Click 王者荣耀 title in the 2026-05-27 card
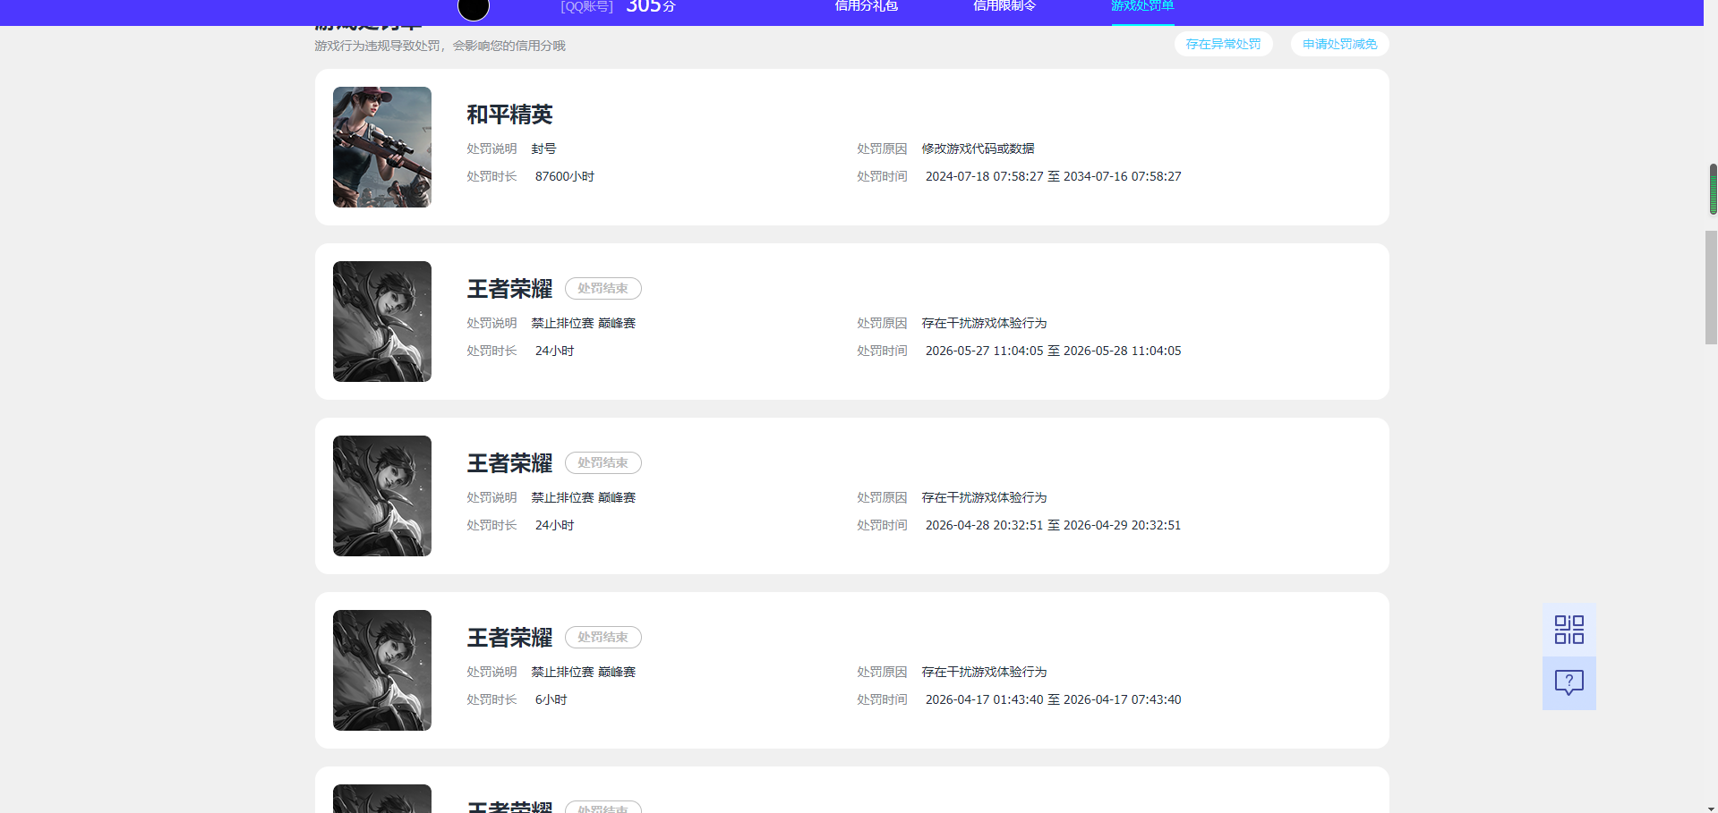The image size is (1718, 813). tap(509, 289)
